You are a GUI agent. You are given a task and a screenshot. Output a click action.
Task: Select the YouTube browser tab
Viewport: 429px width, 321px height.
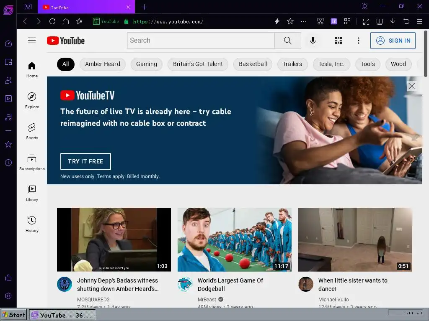pyautogui.click(x=86, y=7)
